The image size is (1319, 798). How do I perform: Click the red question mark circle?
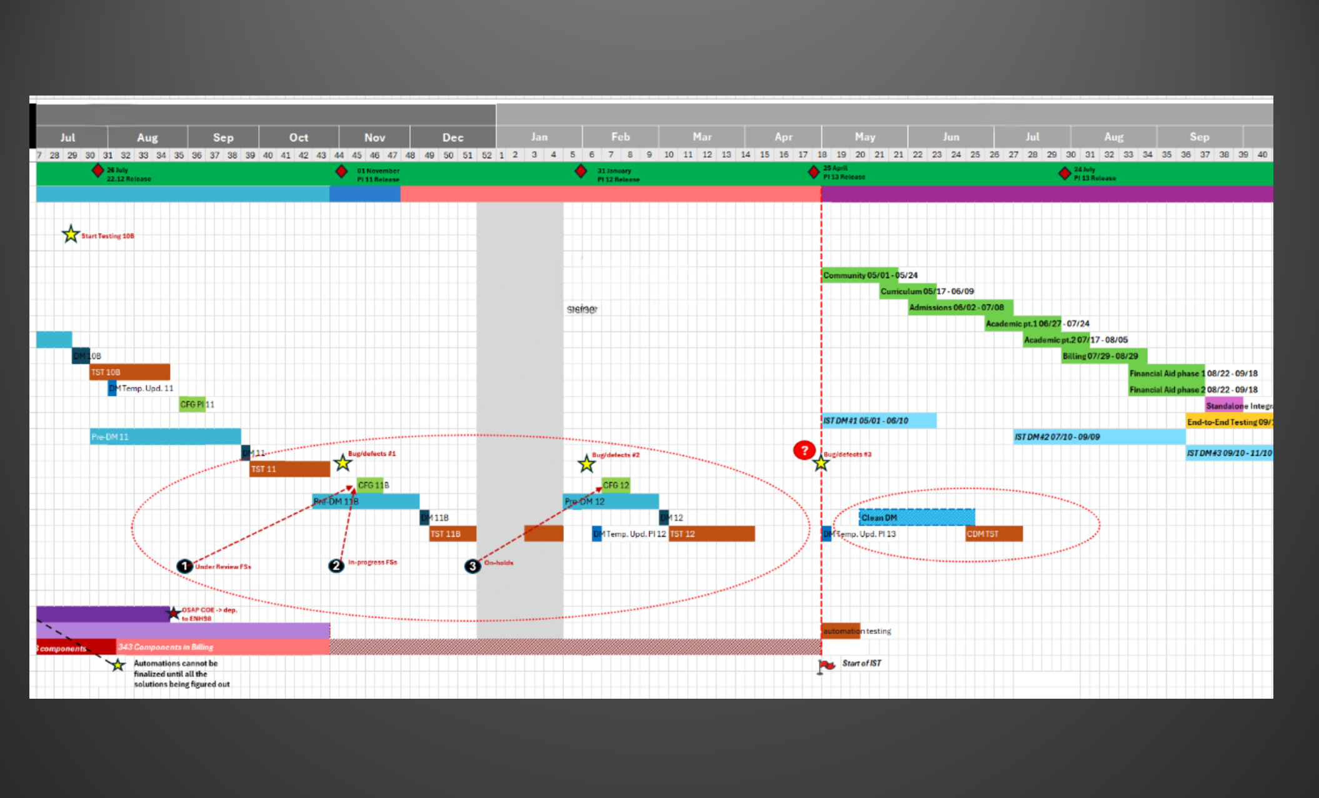point(804,450)
